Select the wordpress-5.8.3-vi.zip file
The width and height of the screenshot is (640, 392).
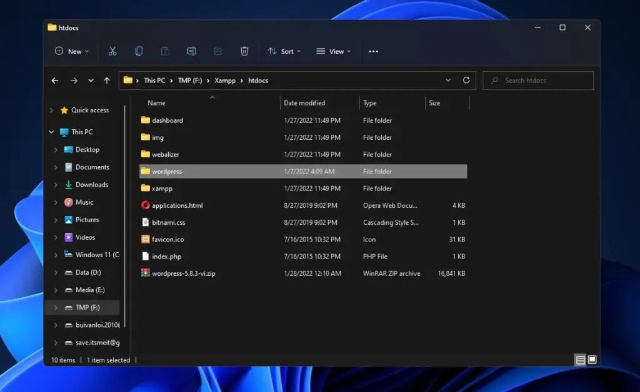click(183, 273)
